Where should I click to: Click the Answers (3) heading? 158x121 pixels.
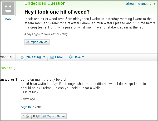coord(9,68)
